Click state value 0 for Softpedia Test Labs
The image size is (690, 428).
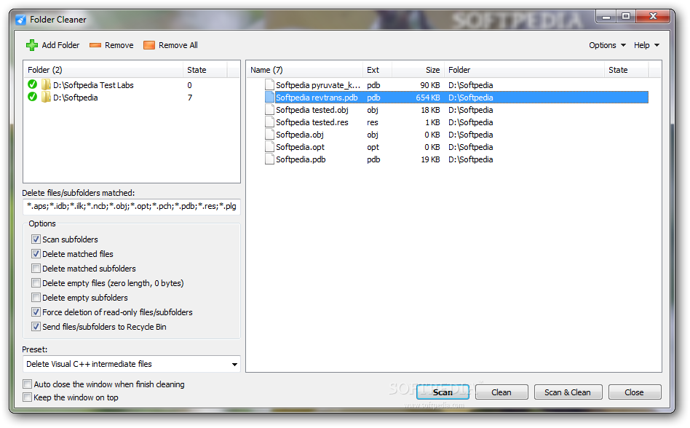click(x=190, y=85)
